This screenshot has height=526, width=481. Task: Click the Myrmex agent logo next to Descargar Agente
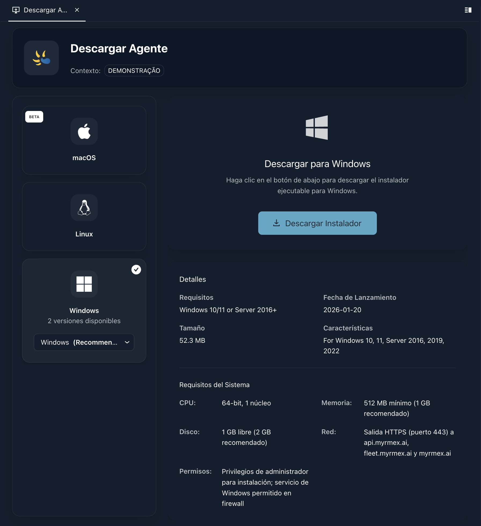(x=41, y=58)
